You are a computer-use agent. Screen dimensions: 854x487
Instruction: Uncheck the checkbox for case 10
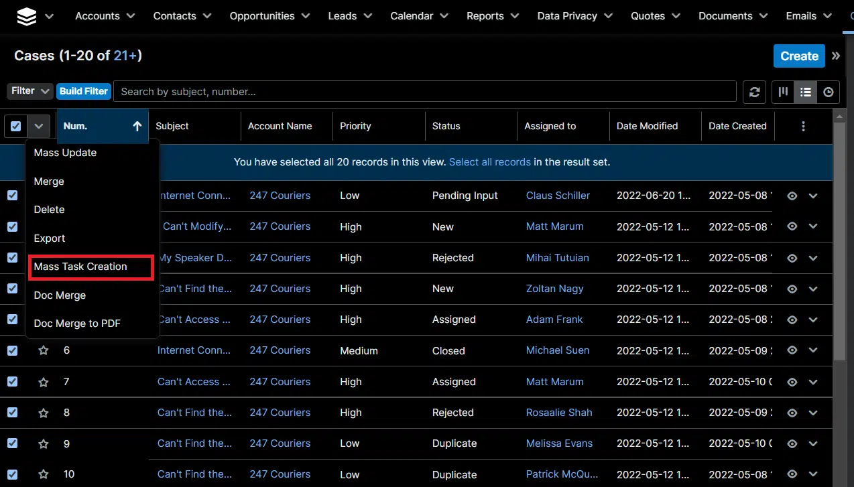point(12,474)
